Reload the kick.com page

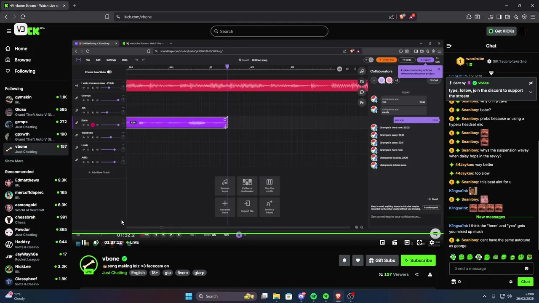click(23, 17)
